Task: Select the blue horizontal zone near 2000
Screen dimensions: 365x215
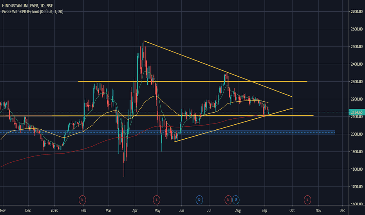Action: (168, 133)
